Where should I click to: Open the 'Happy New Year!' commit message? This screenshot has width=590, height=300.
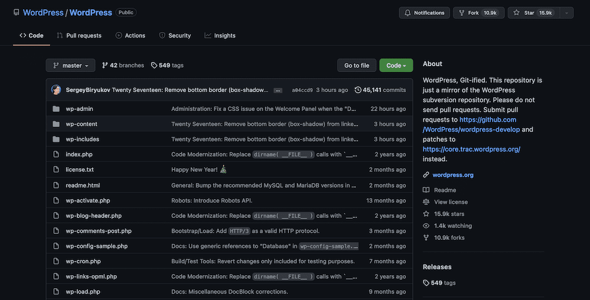[x=199, y=169]
